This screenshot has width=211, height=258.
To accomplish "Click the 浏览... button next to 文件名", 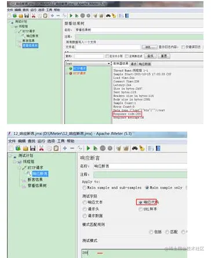I will pos(150,47).
